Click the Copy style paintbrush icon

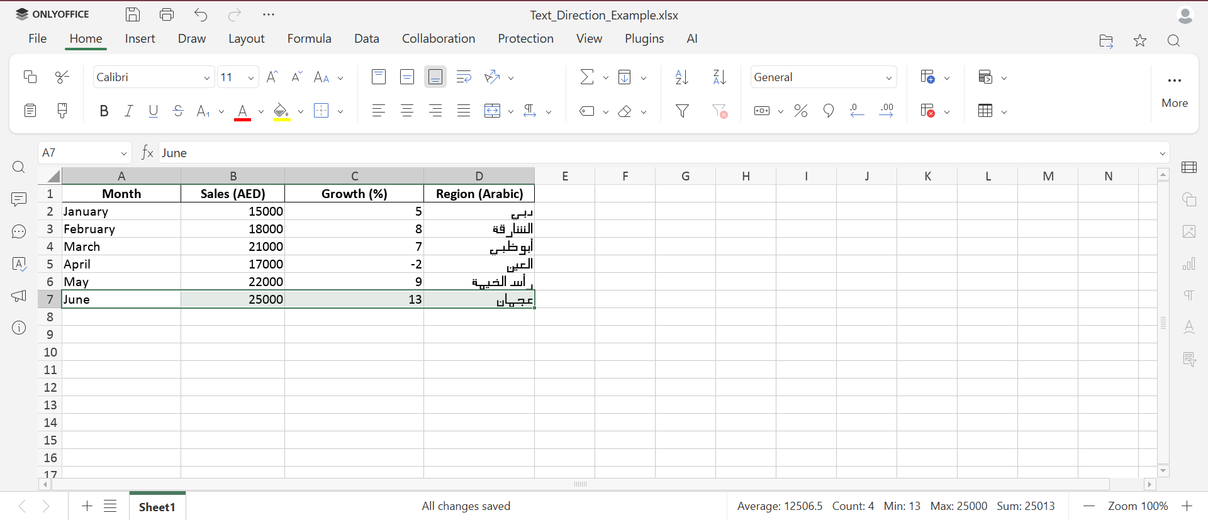click(x=62, y=111)
